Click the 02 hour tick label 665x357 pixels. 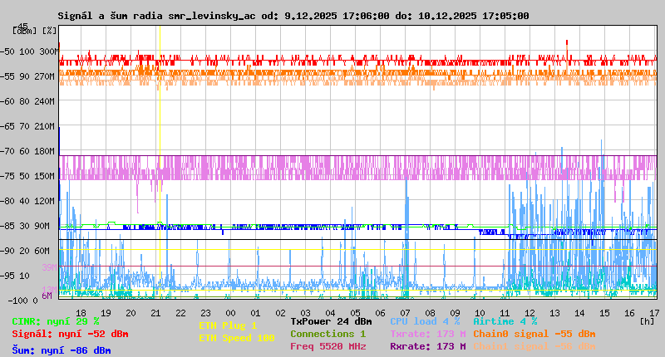pos(280,313)
